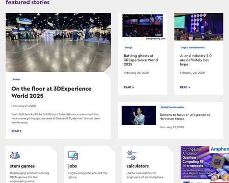The height and width of the screenshot is (183, 229).
Task: Click READ on Battling ghosts card
Action: 129,87
